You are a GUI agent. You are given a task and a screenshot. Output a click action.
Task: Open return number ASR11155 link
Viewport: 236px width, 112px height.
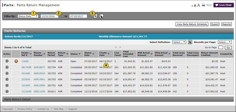point(39,91)
